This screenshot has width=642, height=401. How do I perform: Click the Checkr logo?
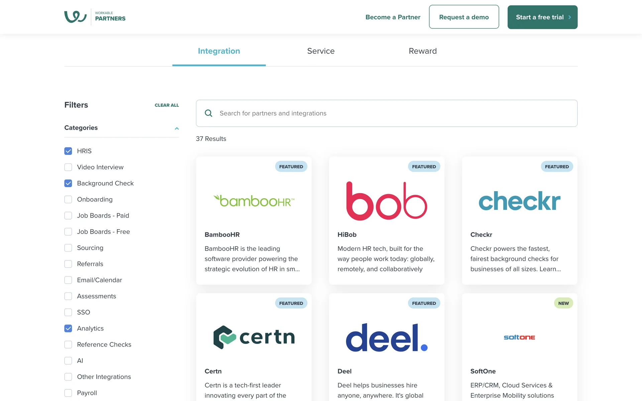[519, 201]
